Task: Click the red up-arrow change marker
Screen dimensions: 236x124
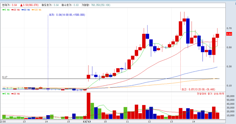Action: [21, 5]
